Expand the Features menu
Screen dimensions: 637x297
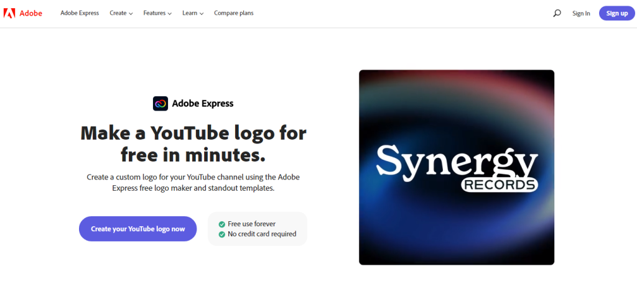point(157,13)
